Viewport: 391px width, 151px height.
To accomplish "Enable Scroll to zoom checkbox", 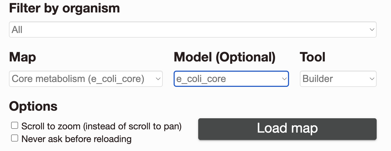I will (x=14, y=126).
